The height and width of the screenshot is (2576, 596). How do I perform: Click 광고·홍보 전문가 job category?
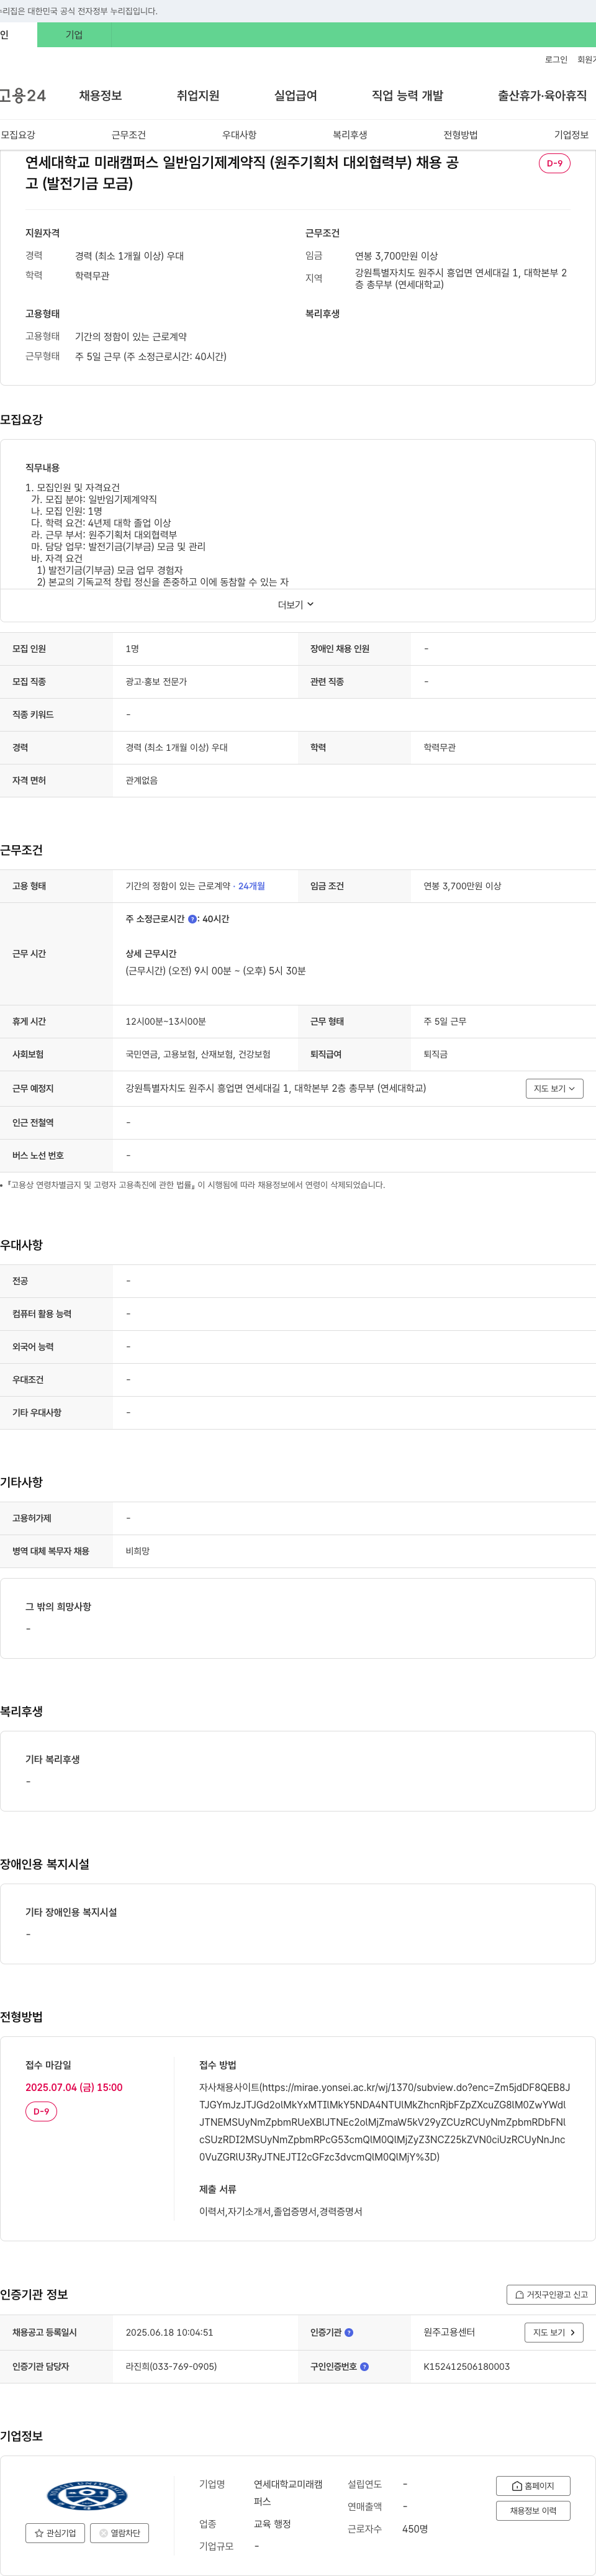tap(156, 682)
